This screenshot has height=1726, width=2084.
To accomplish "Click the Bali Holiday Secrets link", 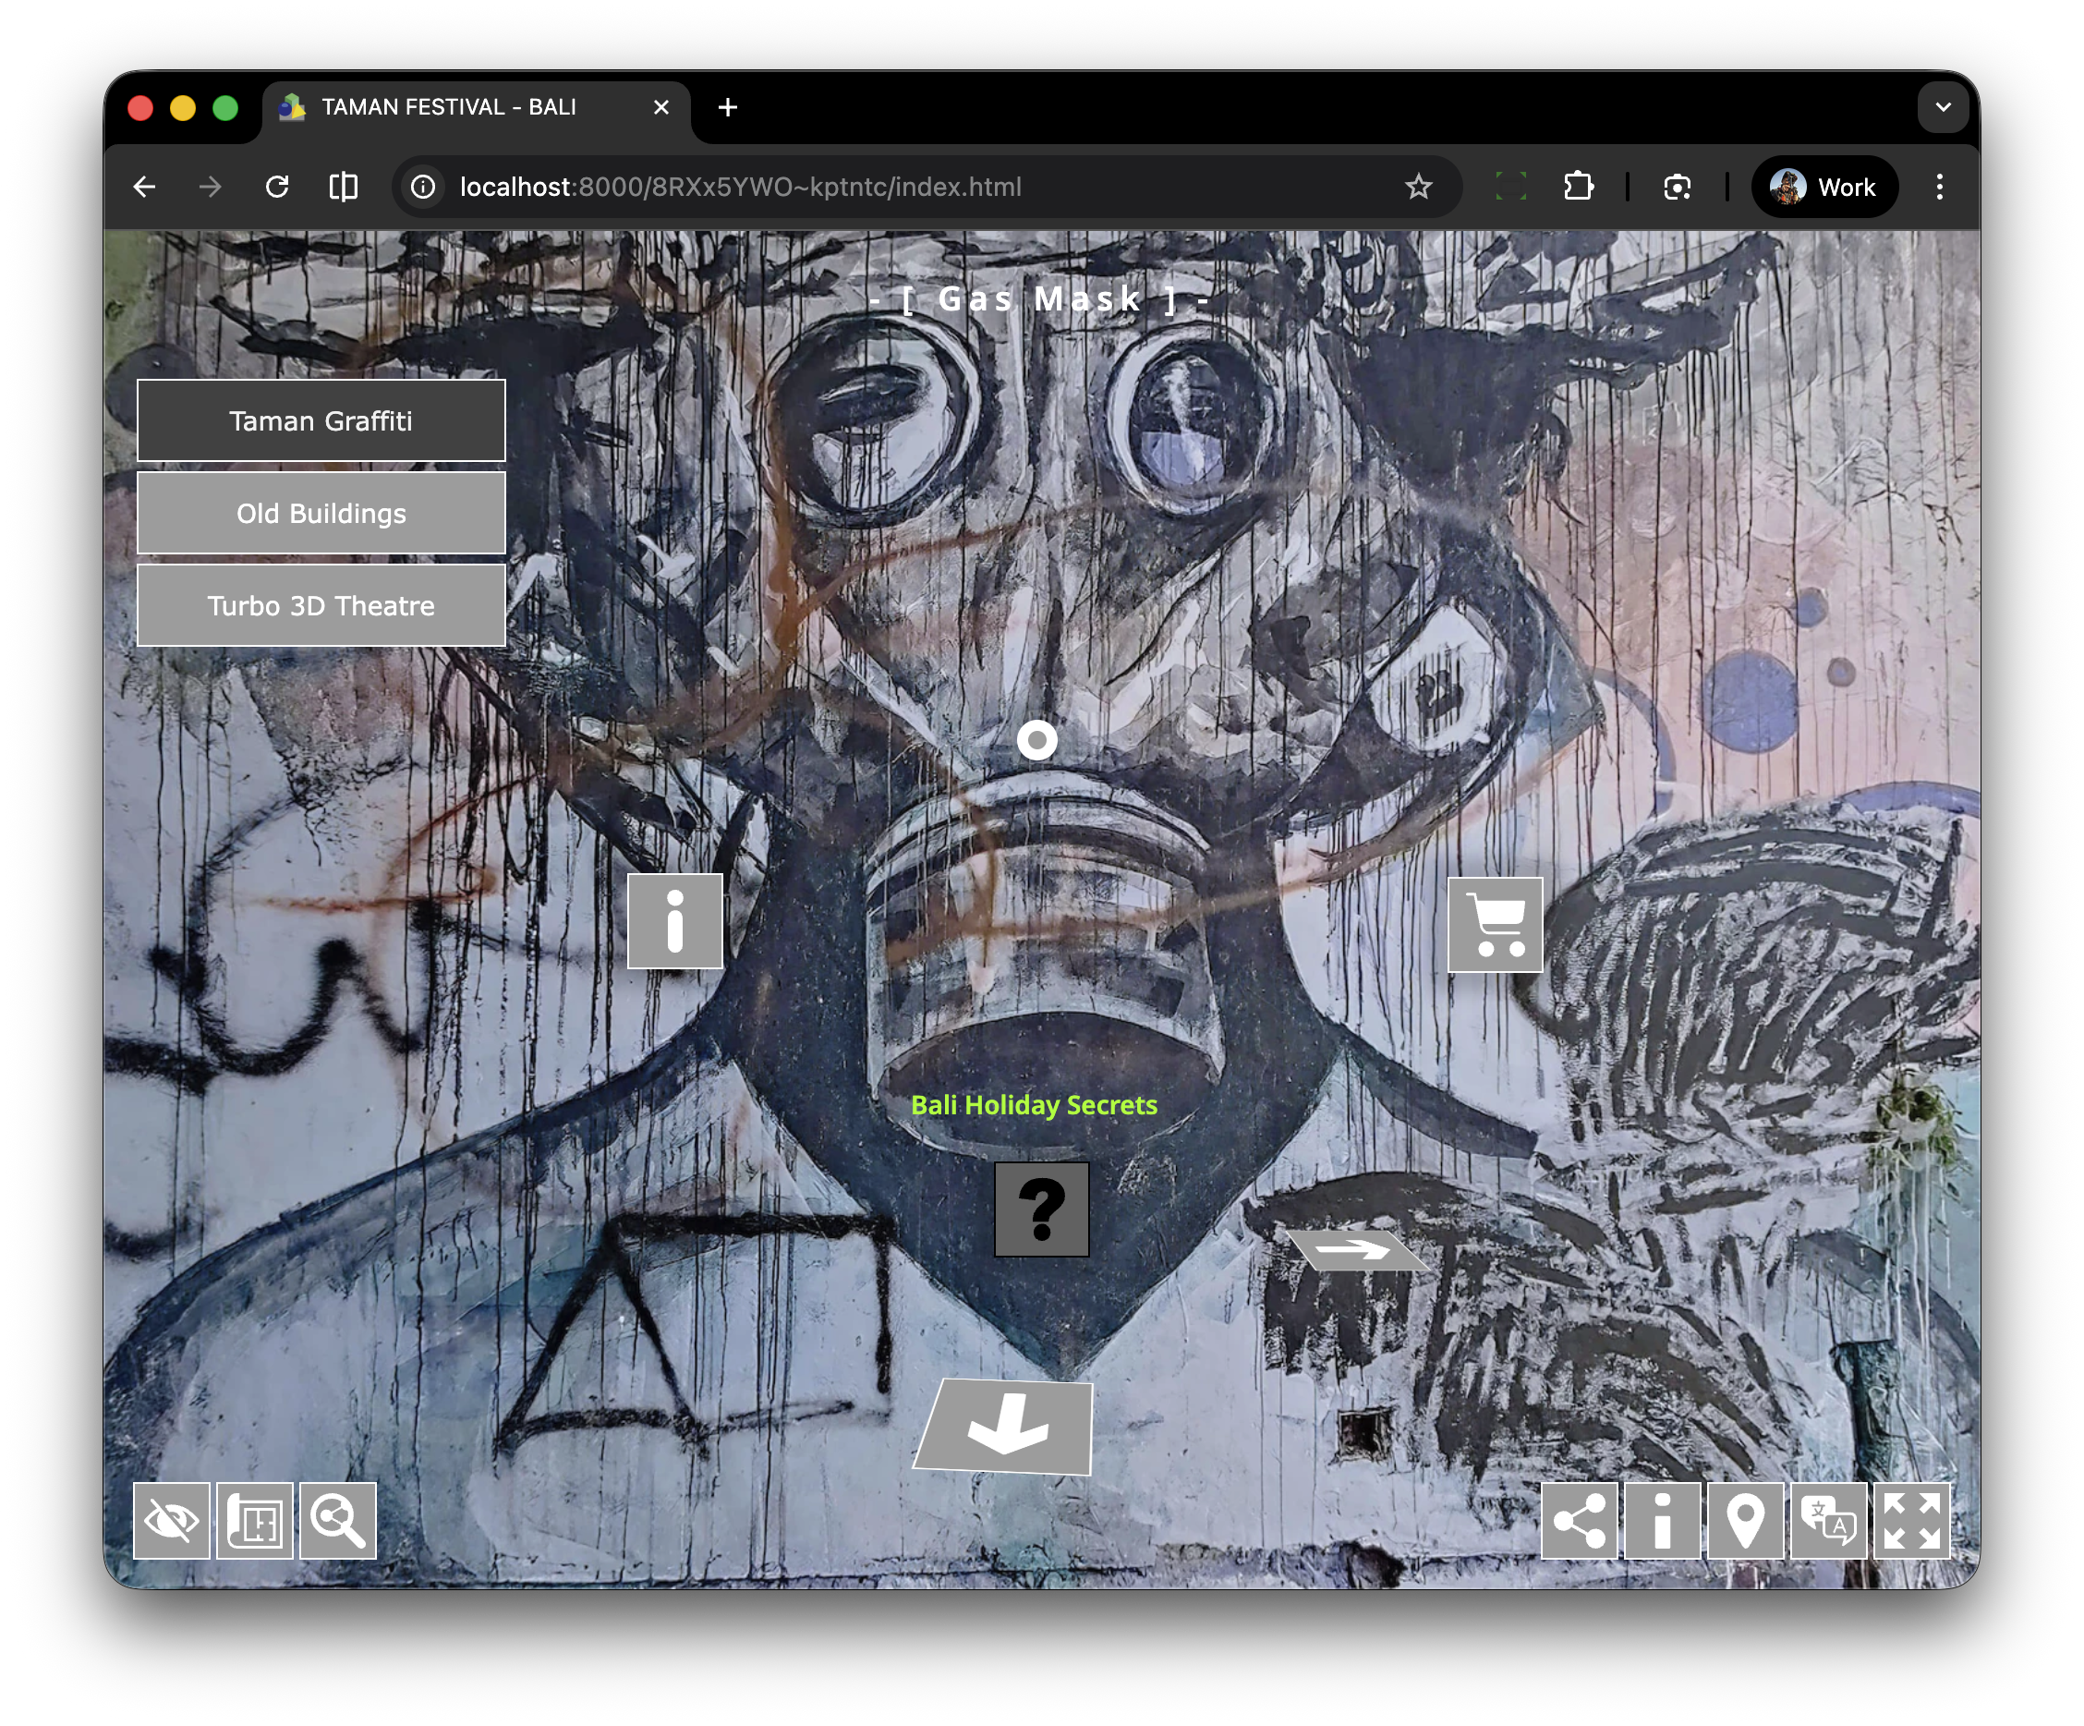I will pos(1033,1105).
